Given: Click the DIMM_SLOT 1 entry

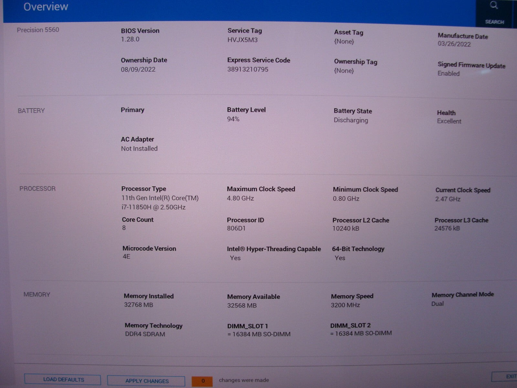Looking at the screenshot, I should (258, 330).
